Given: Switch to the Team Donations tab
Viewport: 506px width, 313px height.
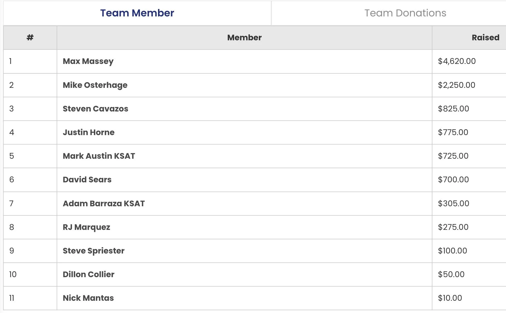Looking at the screenshot, I should coord(405,13).
